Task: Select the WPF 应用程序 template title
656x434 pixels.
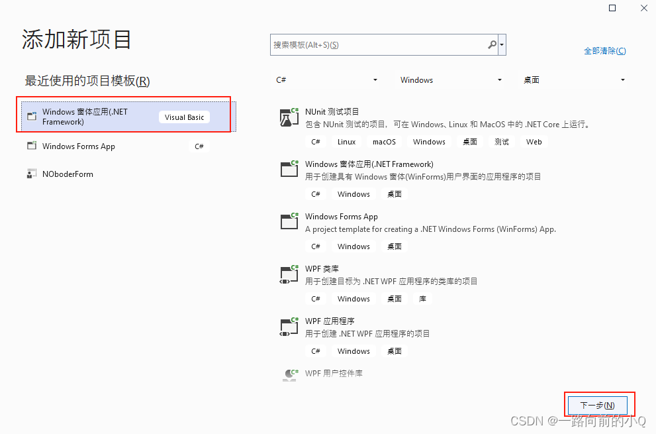Action: [330, 321]
